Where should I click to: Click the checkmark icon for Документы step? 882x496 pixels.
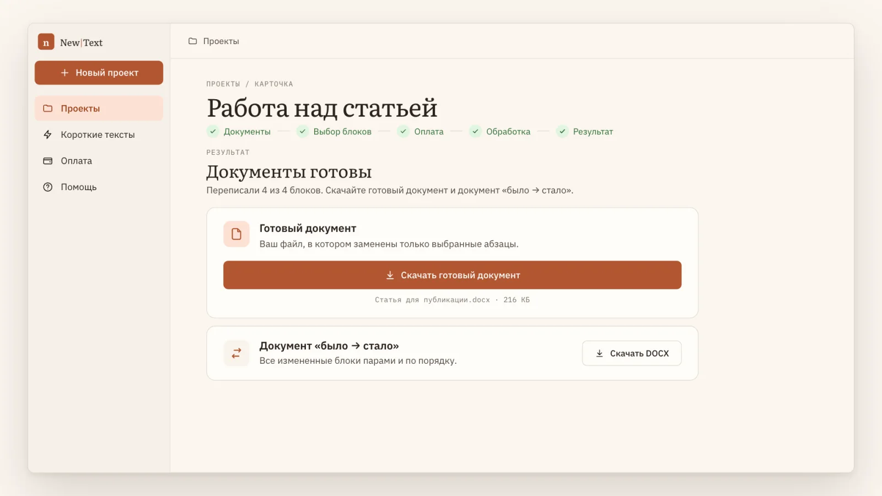click(213, 132)
